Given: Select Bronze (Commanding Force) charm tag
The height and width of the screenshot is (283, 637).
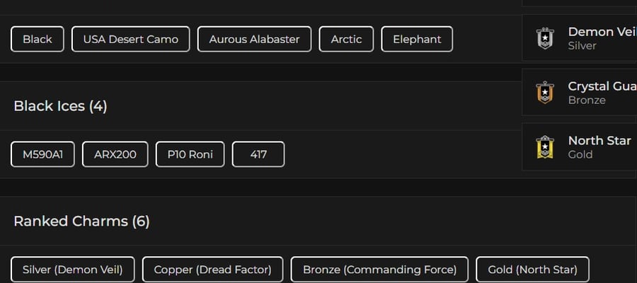Looking at the screenshot, I should (x=379, y=270).
